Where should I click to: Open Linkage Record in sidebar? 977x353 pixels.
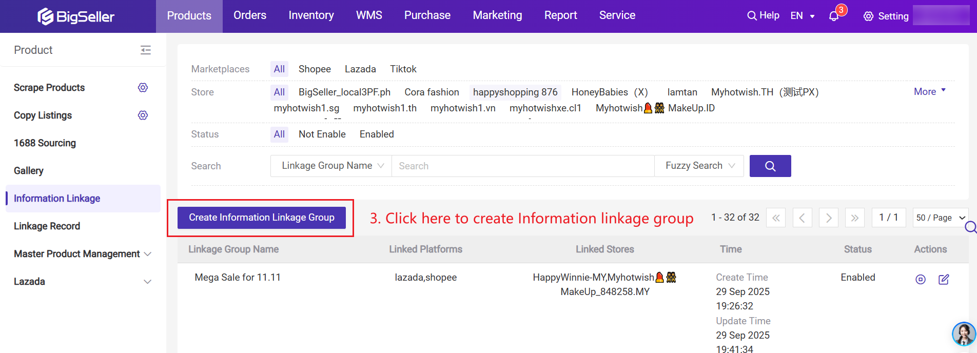pos(47,226)
